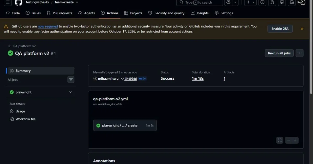Select Summary in the sidebar
The height and width of the screenshot is (164, 313).
pyautogui.click(x=41, y=71)
